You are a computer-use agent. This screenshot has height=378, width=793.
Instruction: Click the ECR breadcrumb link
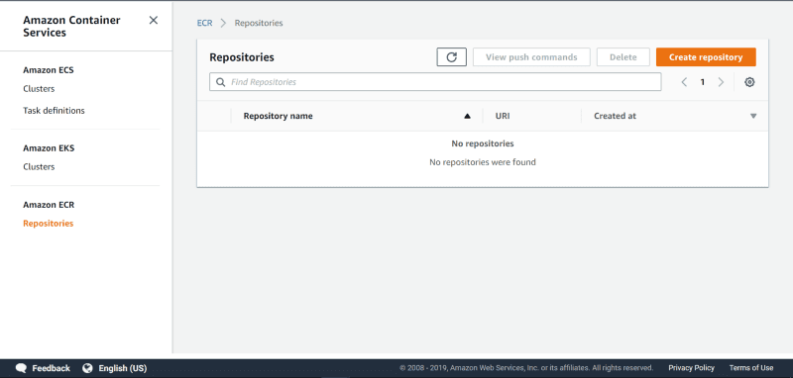tap(205, 23)
